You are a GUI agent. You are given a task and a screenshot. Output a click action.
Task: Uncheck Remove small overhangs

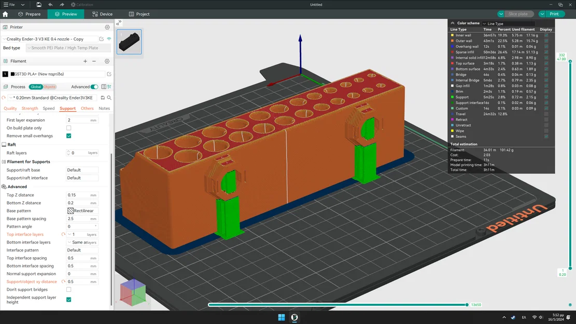click(68, 136)
